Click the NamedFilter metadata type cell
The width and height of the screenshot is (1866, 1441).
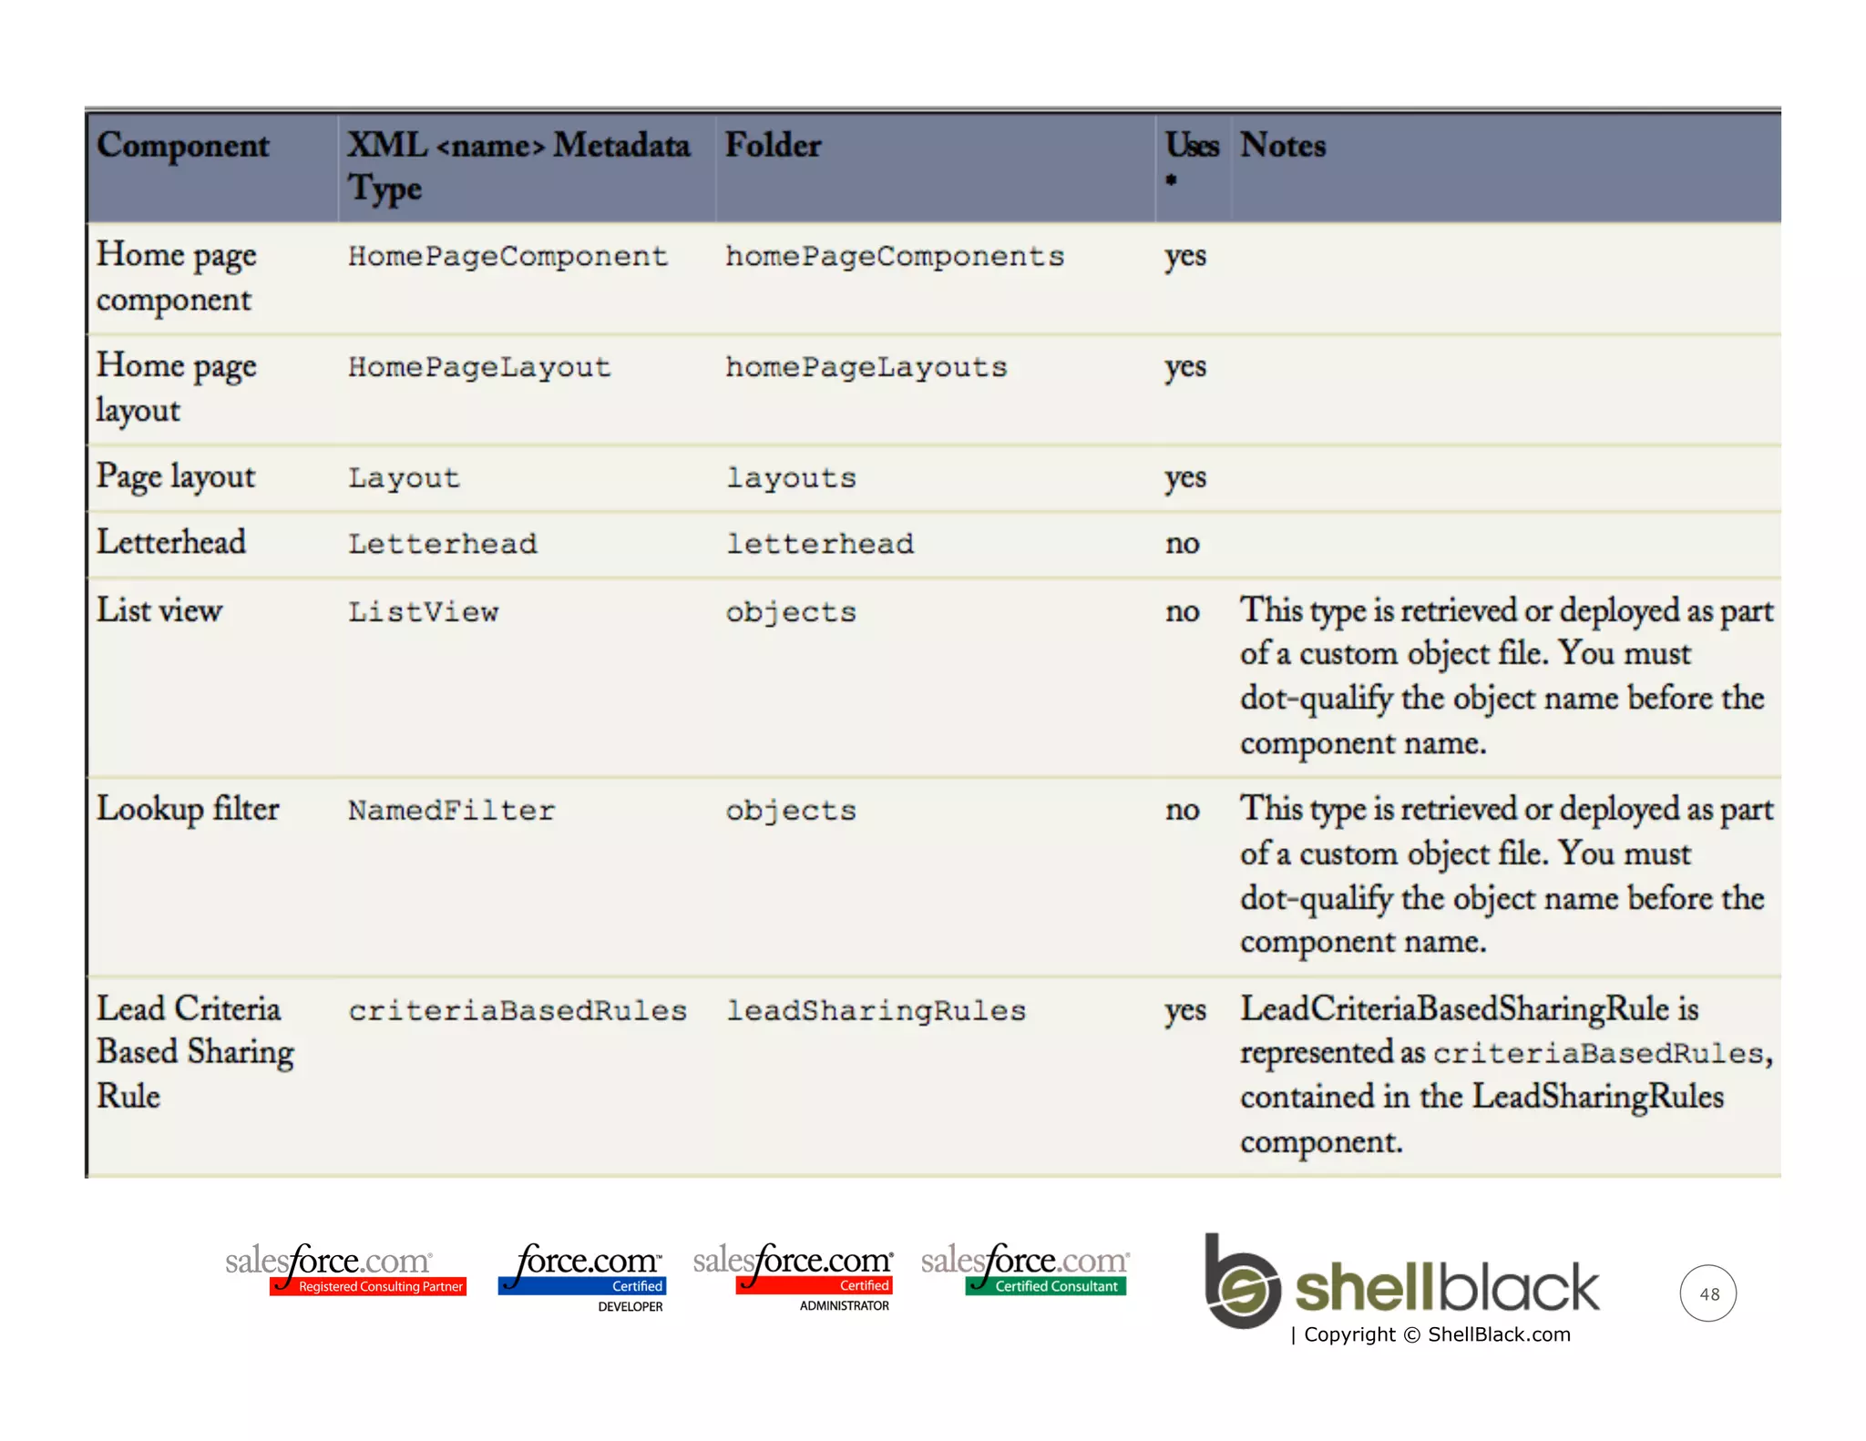(451, 811)
